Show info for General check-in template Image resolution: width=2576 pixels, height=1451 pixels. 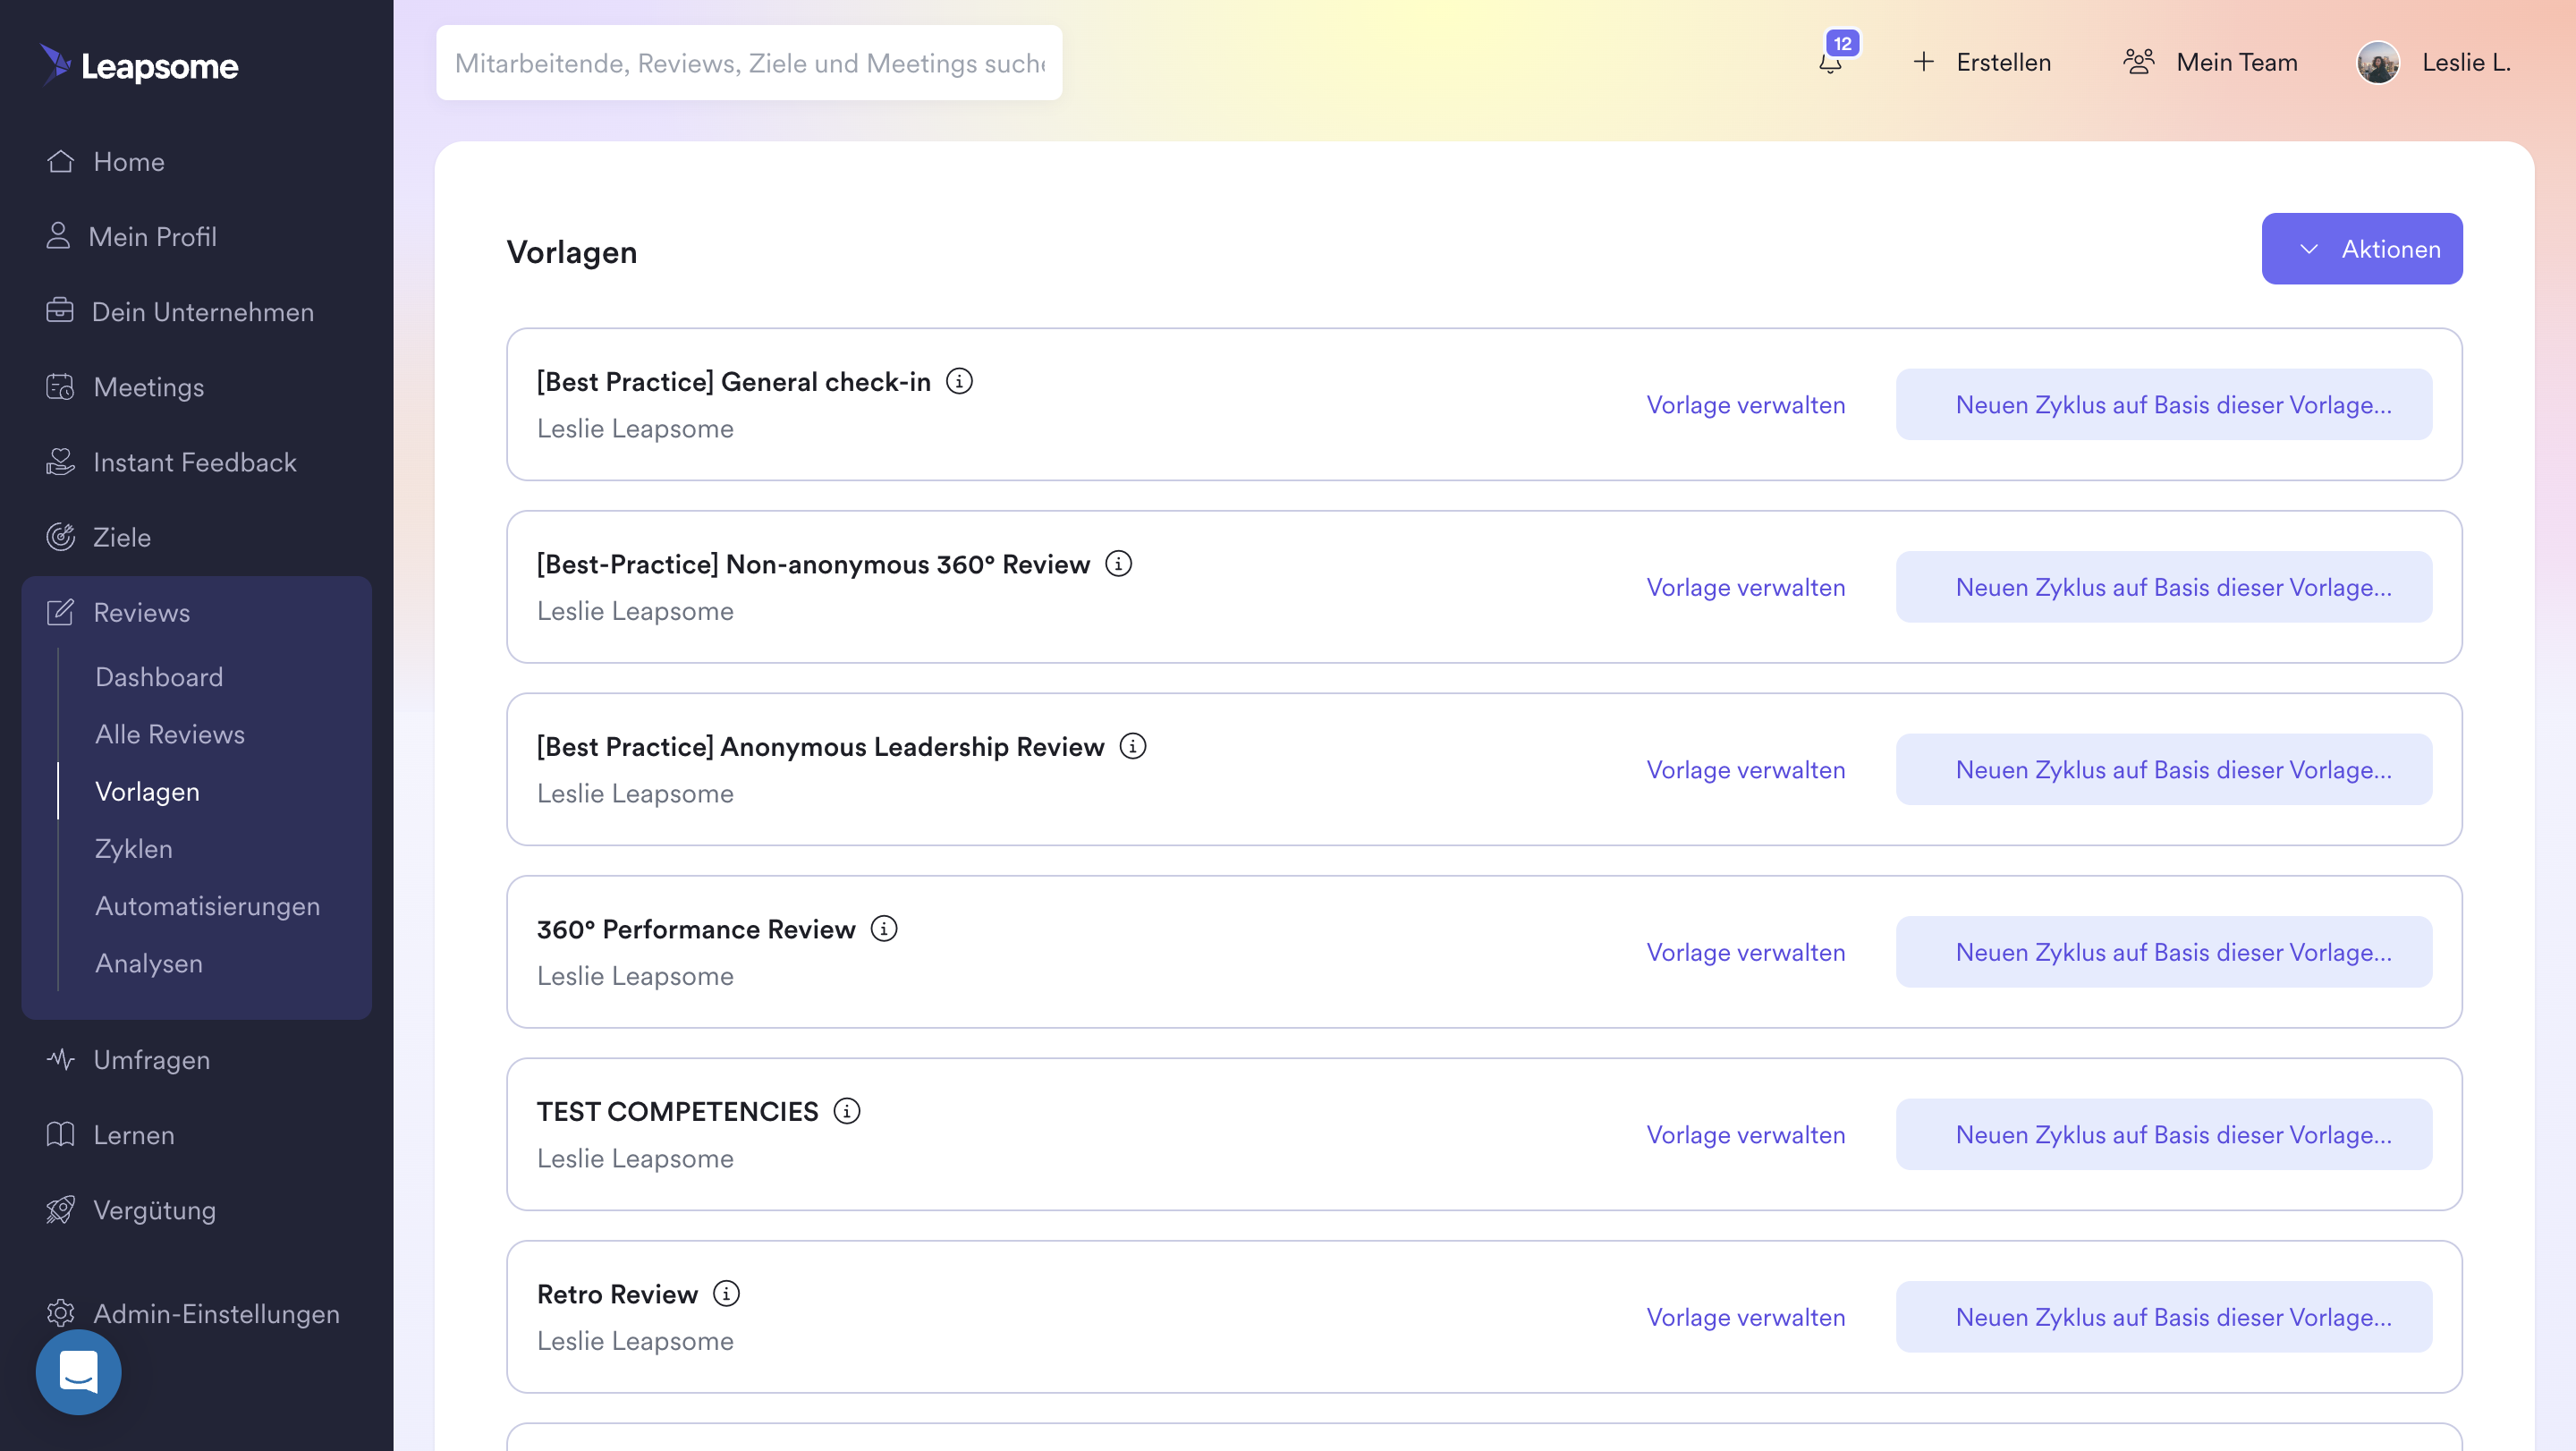coord(959,381)
